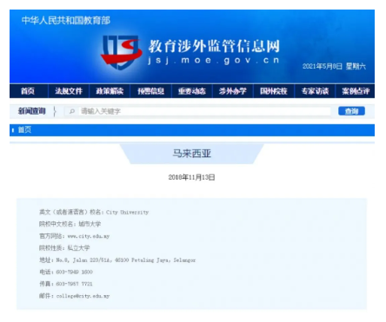Open the 重要动态 navigation item
The width and height of the screenshot is (386, 322).
click(x=192, y=91)
